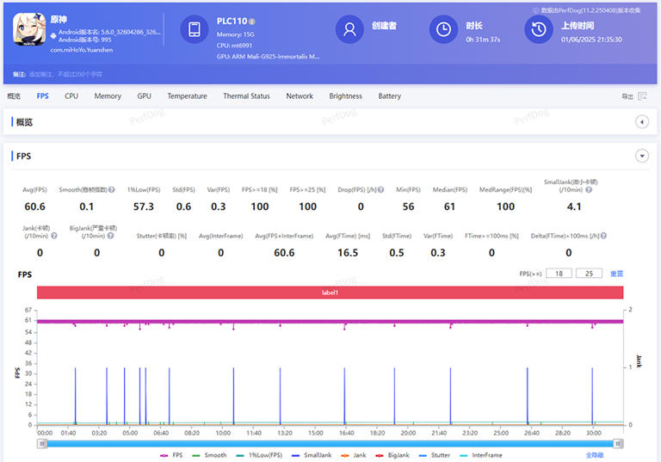Expand the 概览 overview section
The width and height of the screenshot is (661, 462).
click(x=642, y=122)
